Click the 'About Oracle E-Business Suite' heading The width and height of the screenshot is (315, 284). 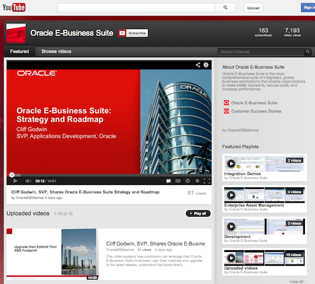[x=253, y=67]
